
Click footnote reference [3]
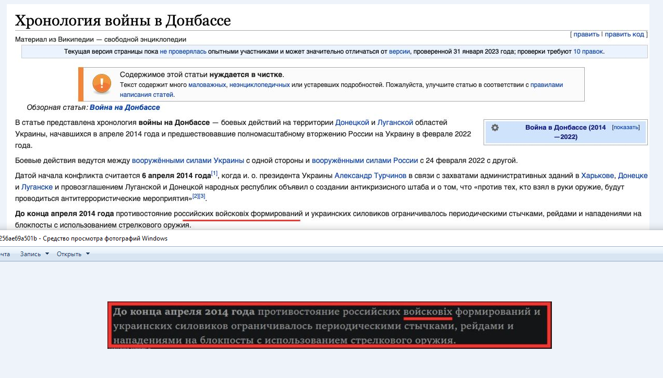coord(202,196)
